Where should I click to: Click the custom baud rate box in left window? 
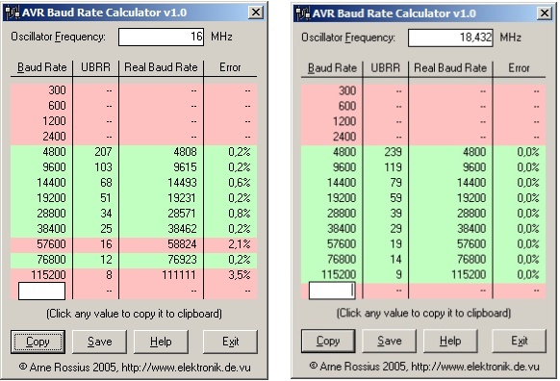tap(41, 291)
